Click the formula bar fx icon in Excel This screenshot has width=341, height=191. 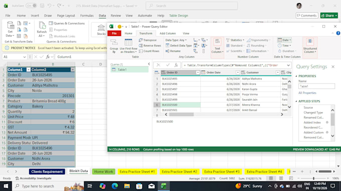pyautogui.click(x=48, y=57)
